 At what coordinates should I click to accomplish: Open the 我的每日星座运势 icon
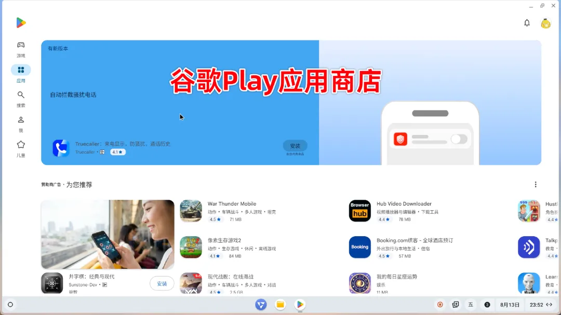[359, 283]
